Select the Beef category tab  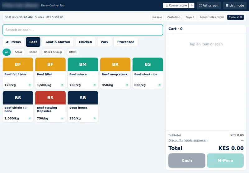tap(33, 42)
